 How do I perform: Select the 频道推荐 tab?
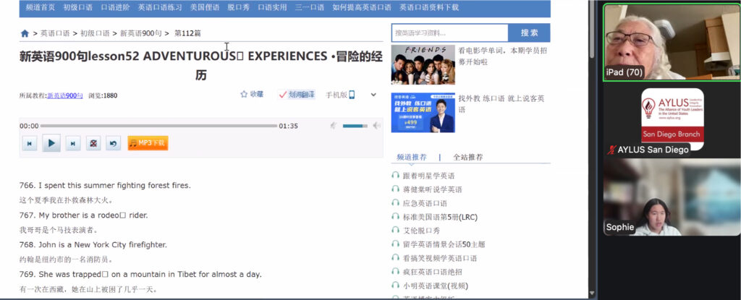pyautogui.click(x=412, y=157)
